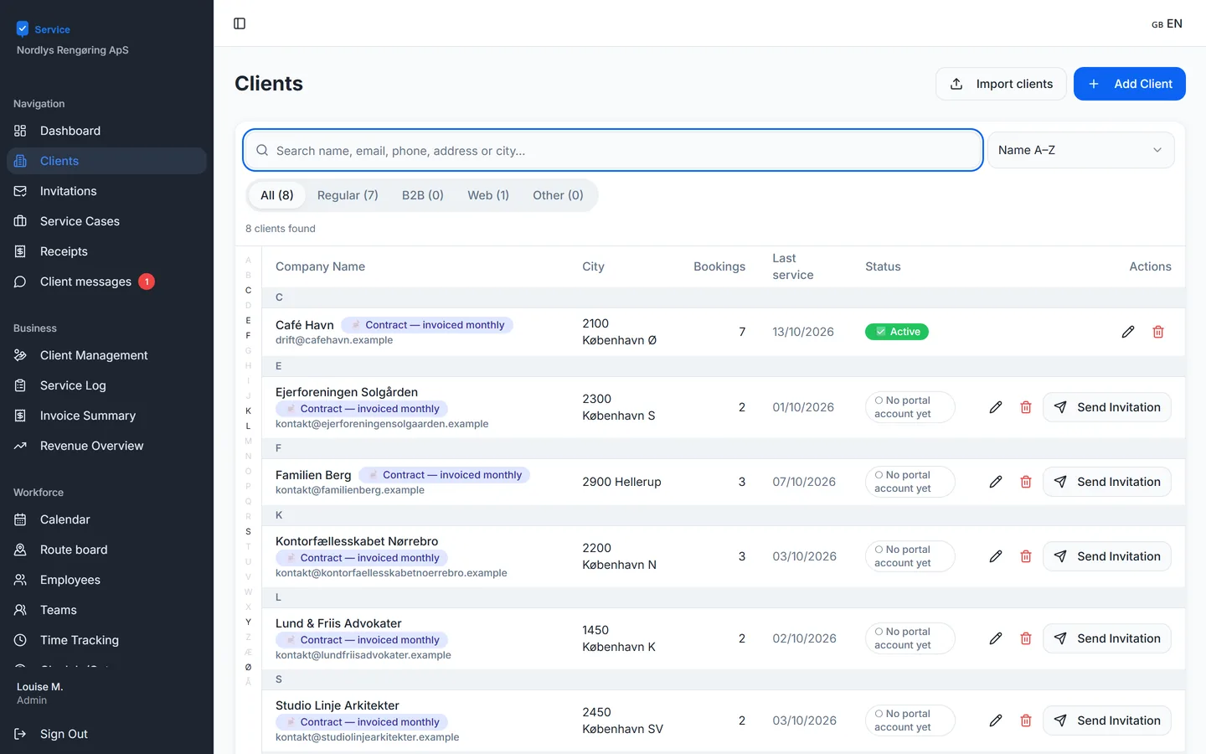
Task: Click the Sign Out icon
Action: click(x=20, y=734)
